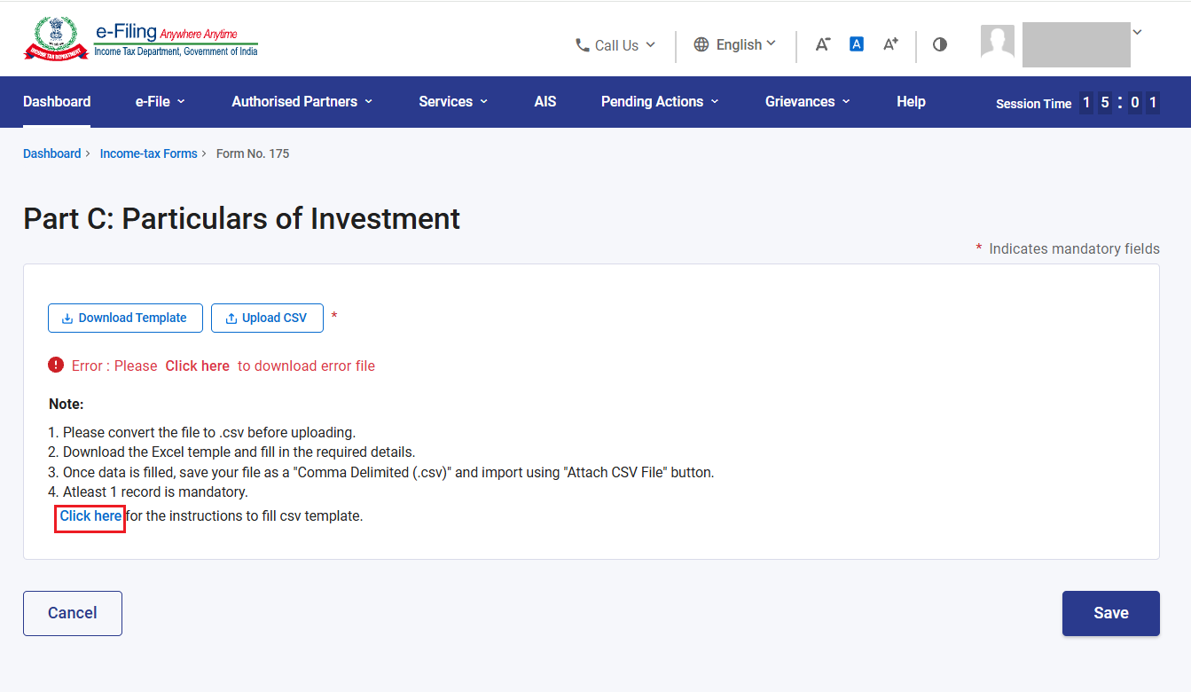
Task: Click the Upload CSV button
Action: pos(267,318)
